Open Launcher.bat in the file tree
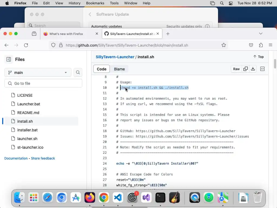Screen dimensions: 277x208 28,104
